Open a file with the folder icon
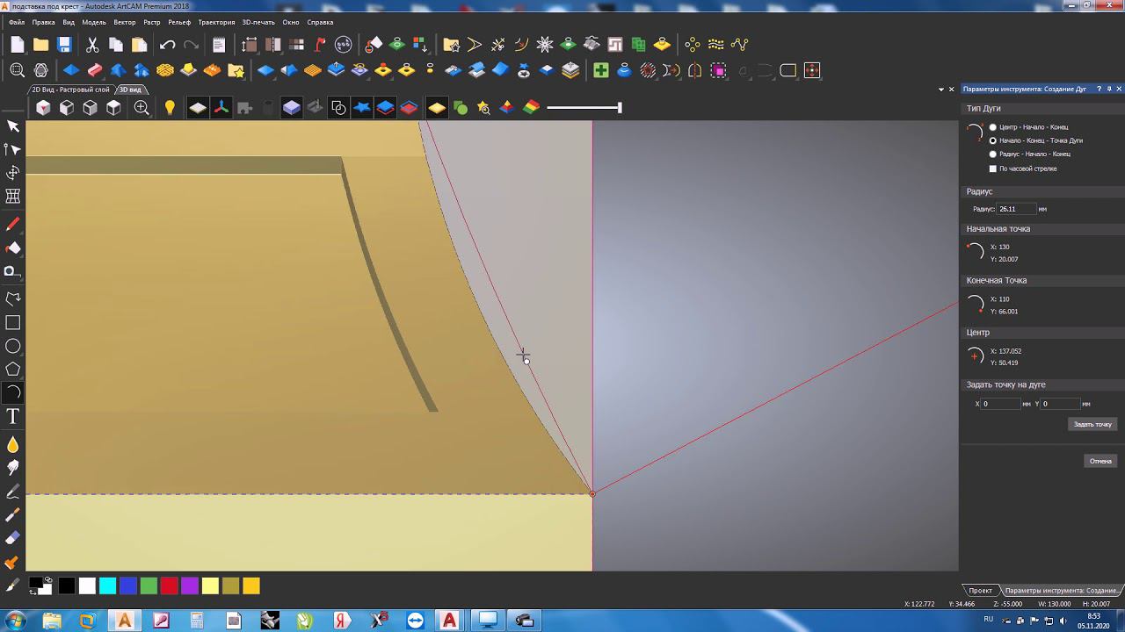Image resolution: width=1125 pixels, height=632 pixels. coord(40,45)
